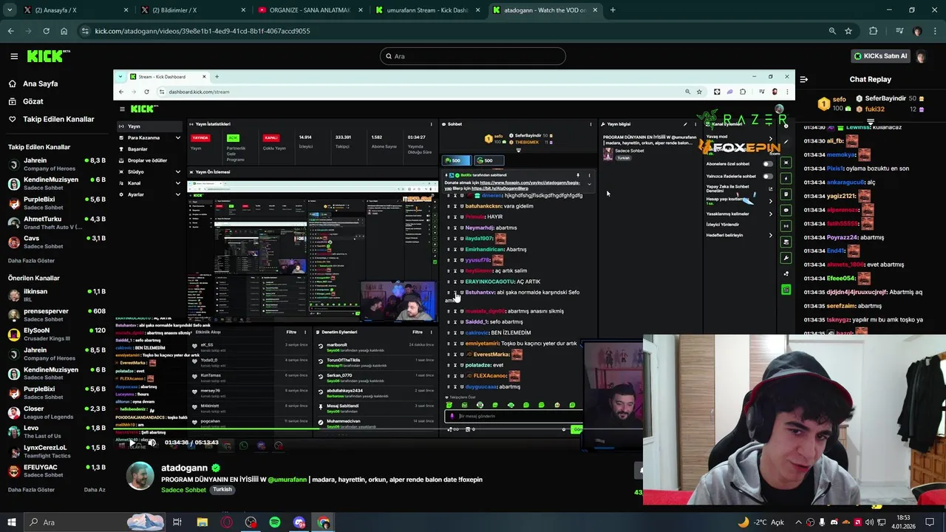Reload the page in Chrome
Viewport: 946px width, 532px height.
tap(46, 31)
